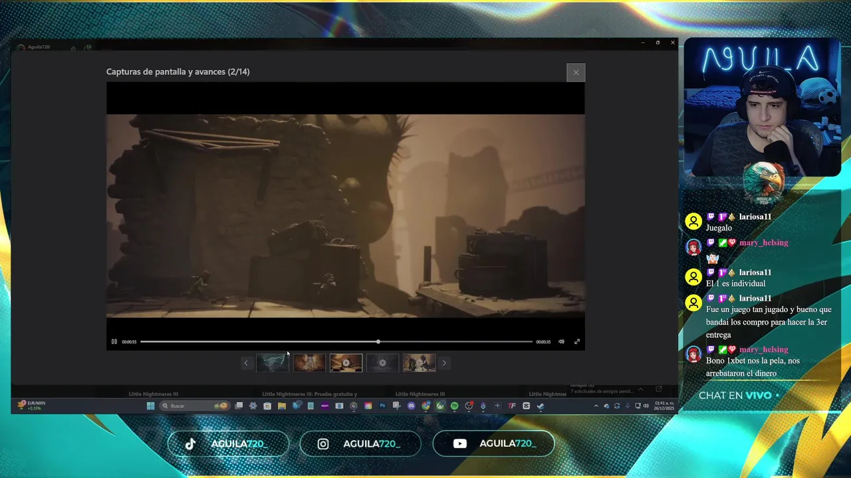Open the red TF app in taskbar
This screenshot has width=851, height=478.
[x=512, y=406]
